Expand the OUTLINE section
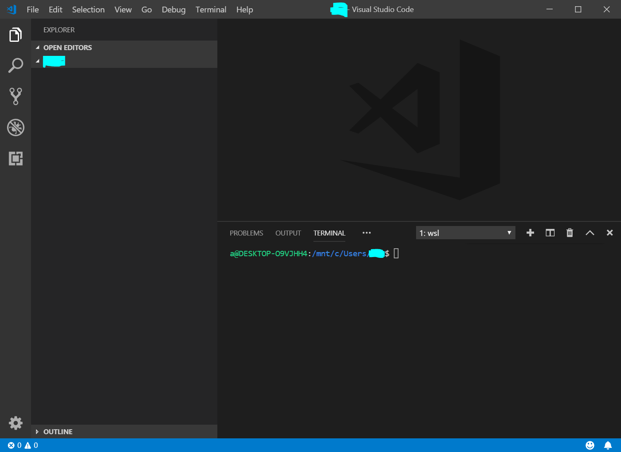 coord(124,432)
